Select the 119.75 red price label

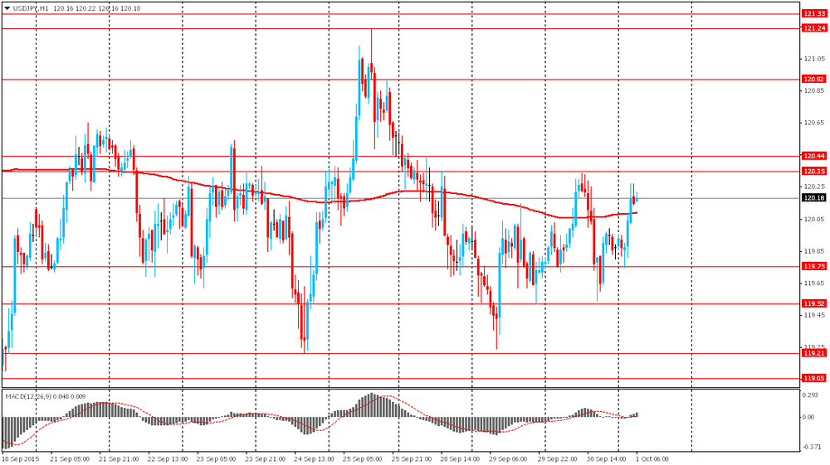click(814, 266)
